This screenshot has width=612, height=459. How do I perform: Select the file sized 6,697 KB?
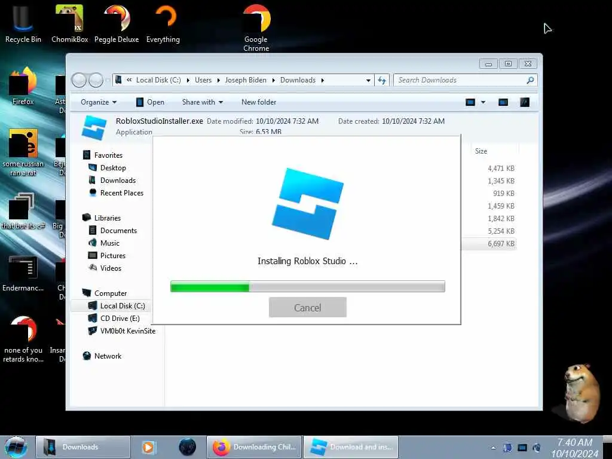click(x=501, y=244)
